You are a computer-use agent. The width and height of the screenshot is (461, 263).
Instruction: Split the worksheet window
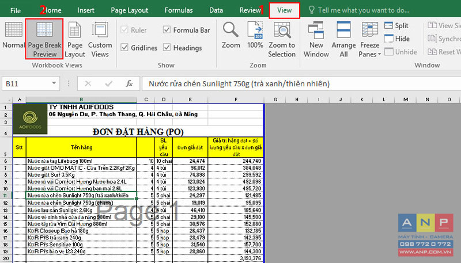click(396, 25)
